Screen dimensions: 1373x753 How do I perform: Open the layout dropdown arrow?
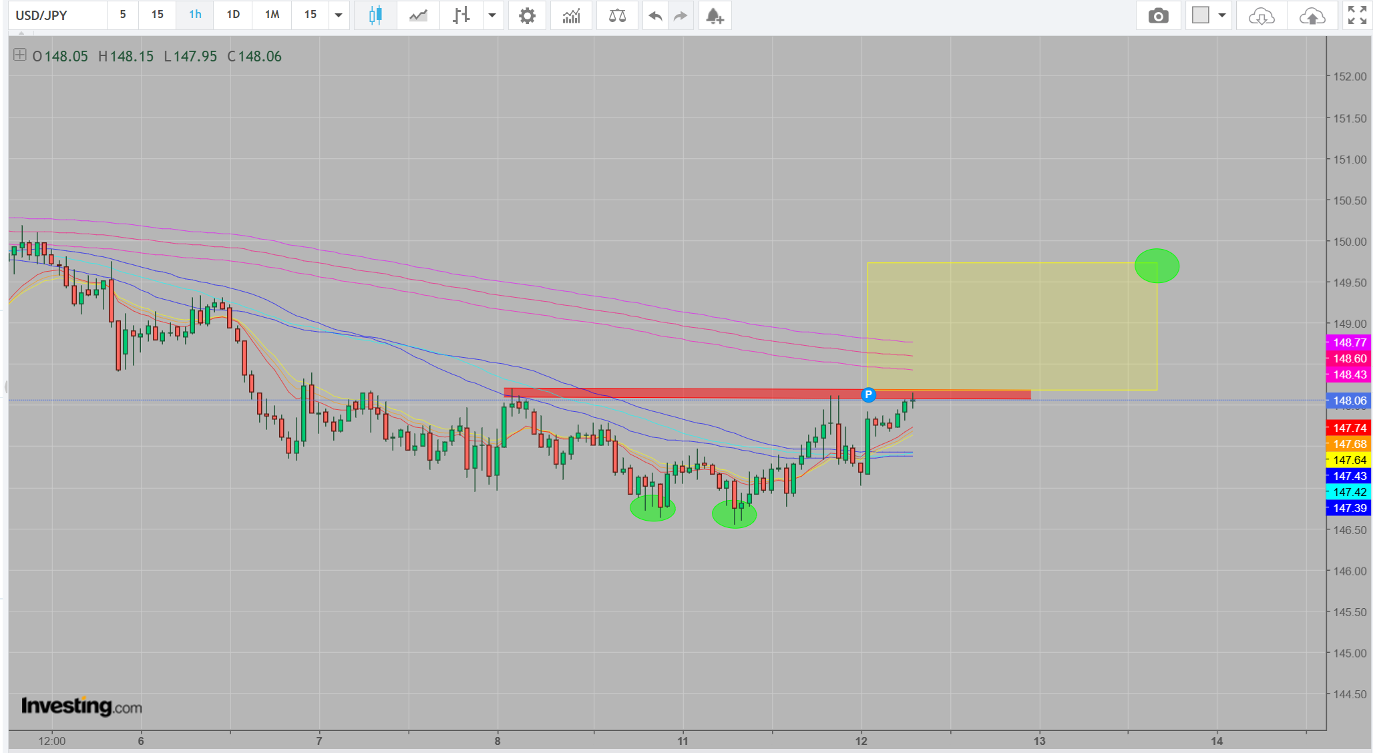[1222, 15]
